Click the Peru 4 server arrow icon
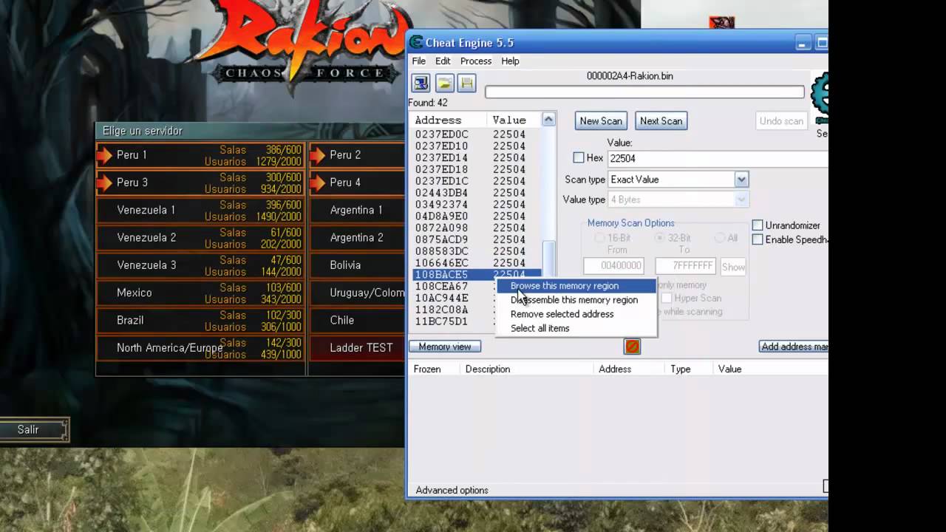 318,183
